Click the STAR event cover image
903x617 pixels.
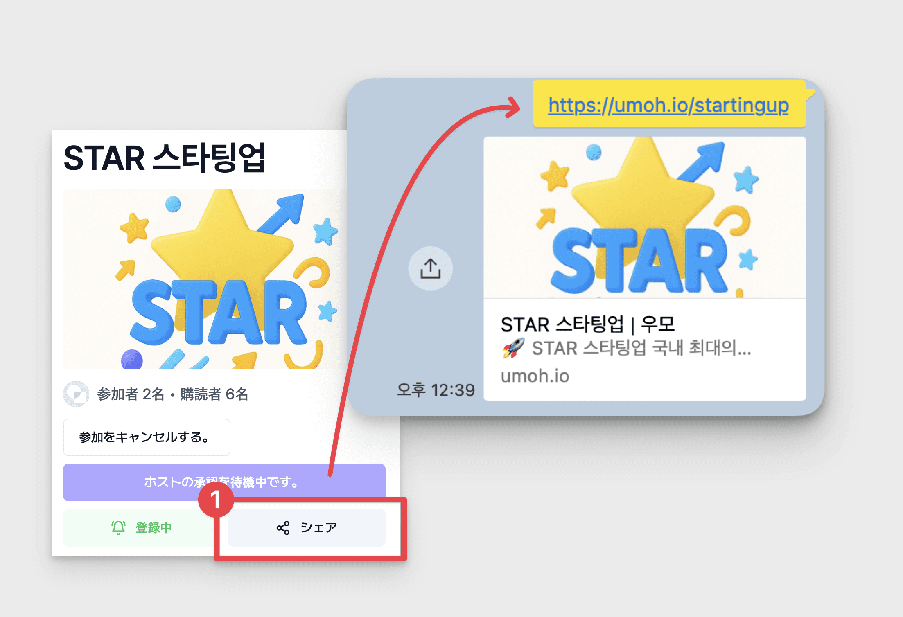pyautogui.click(x=205, y=279)
